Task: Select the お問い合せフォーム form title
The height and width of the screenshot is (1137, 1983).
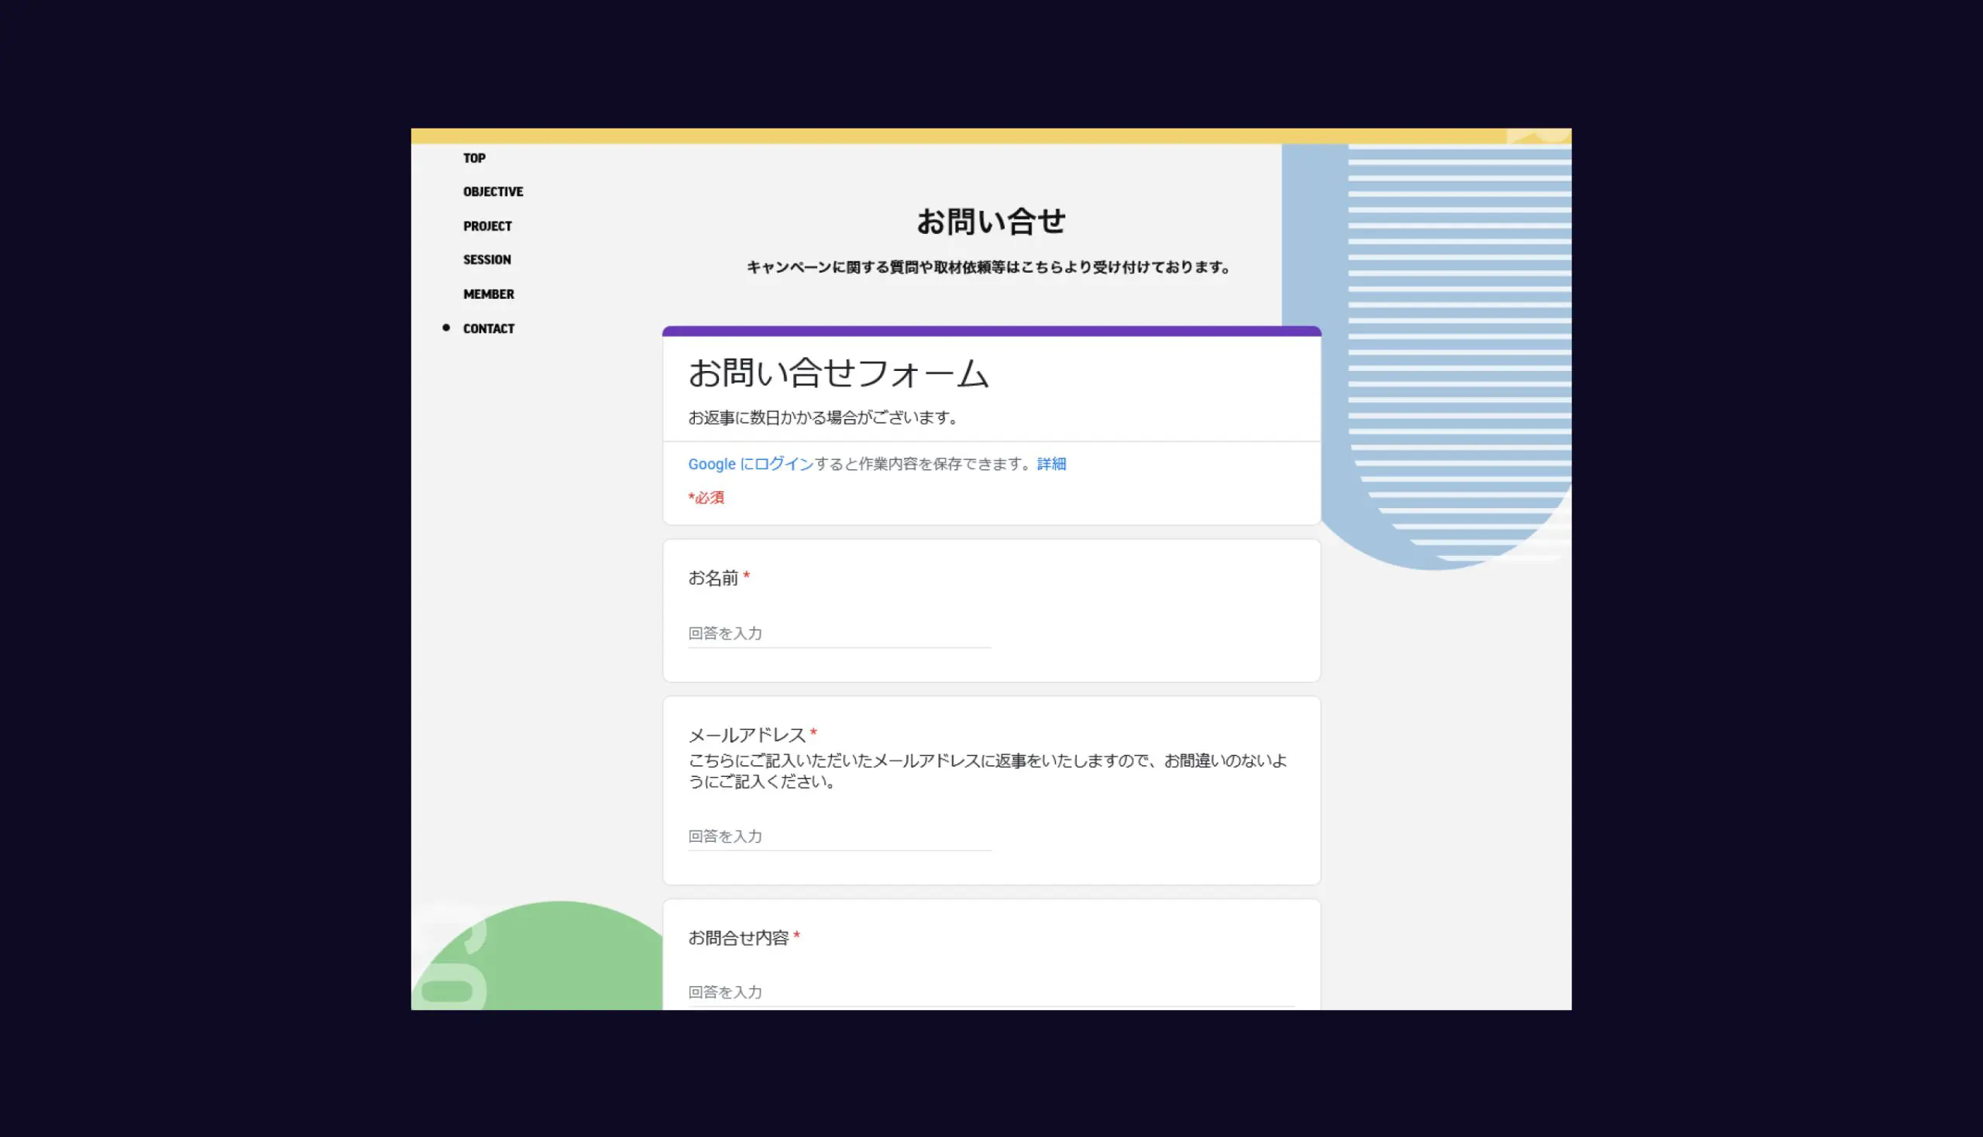Action: 839,373
